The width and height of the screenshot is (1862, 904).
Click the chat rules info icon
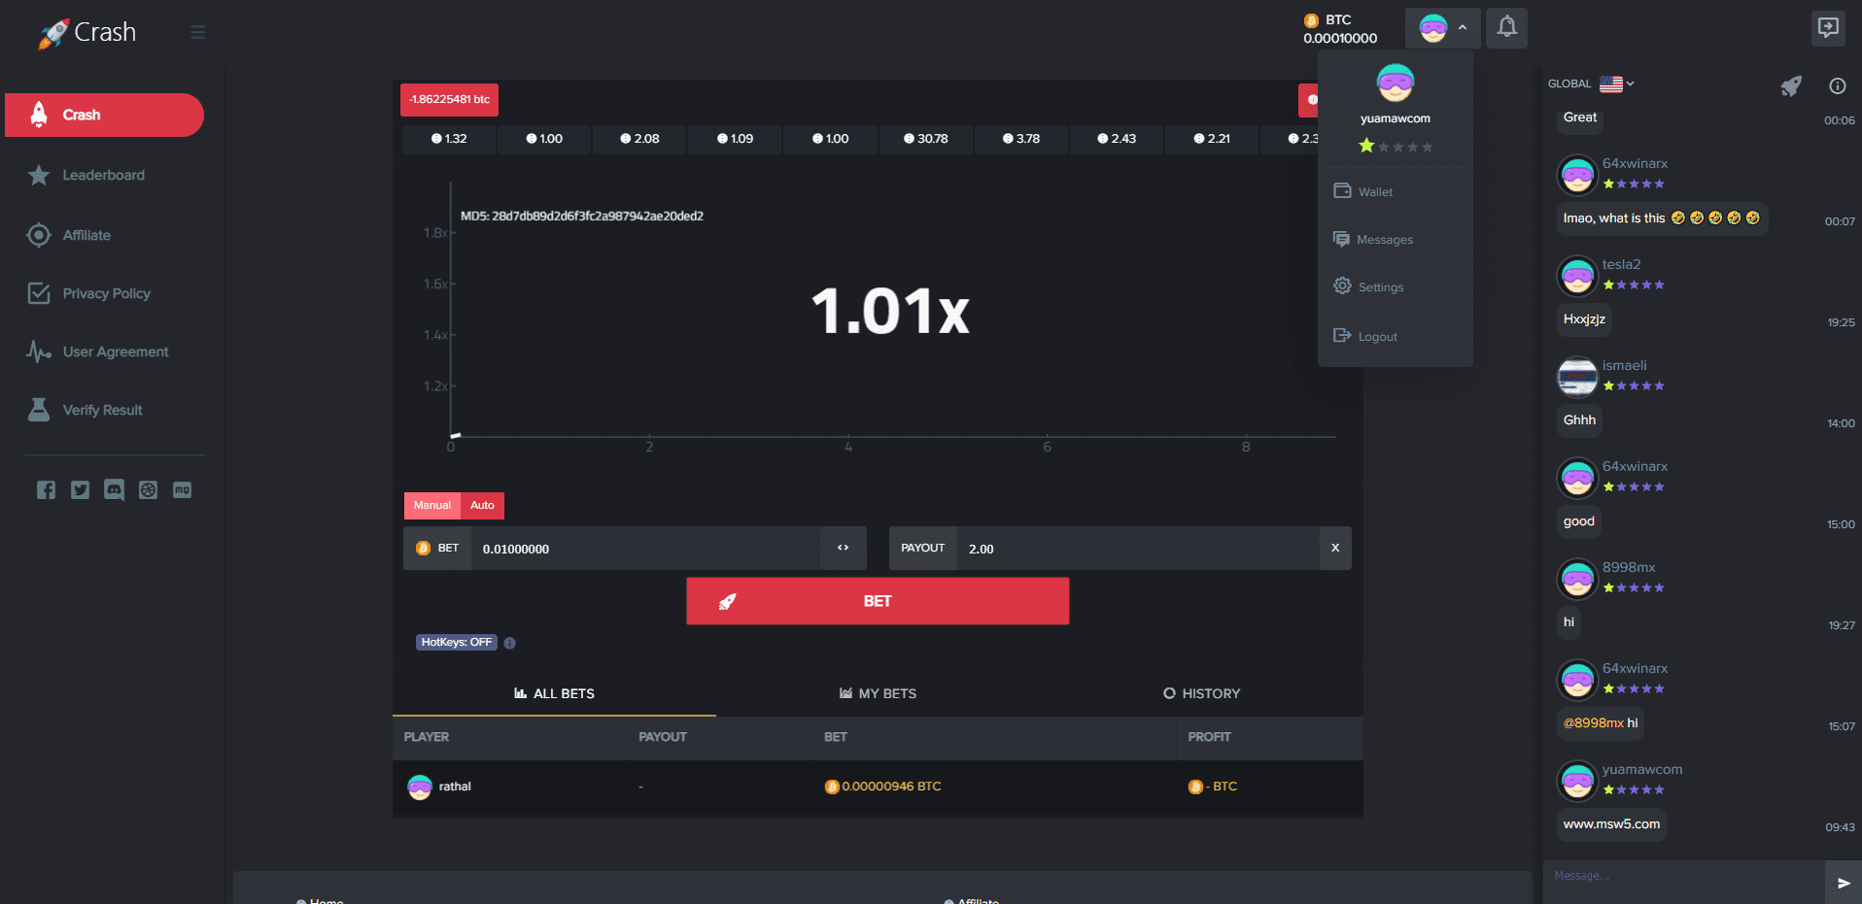(1837, 86)
